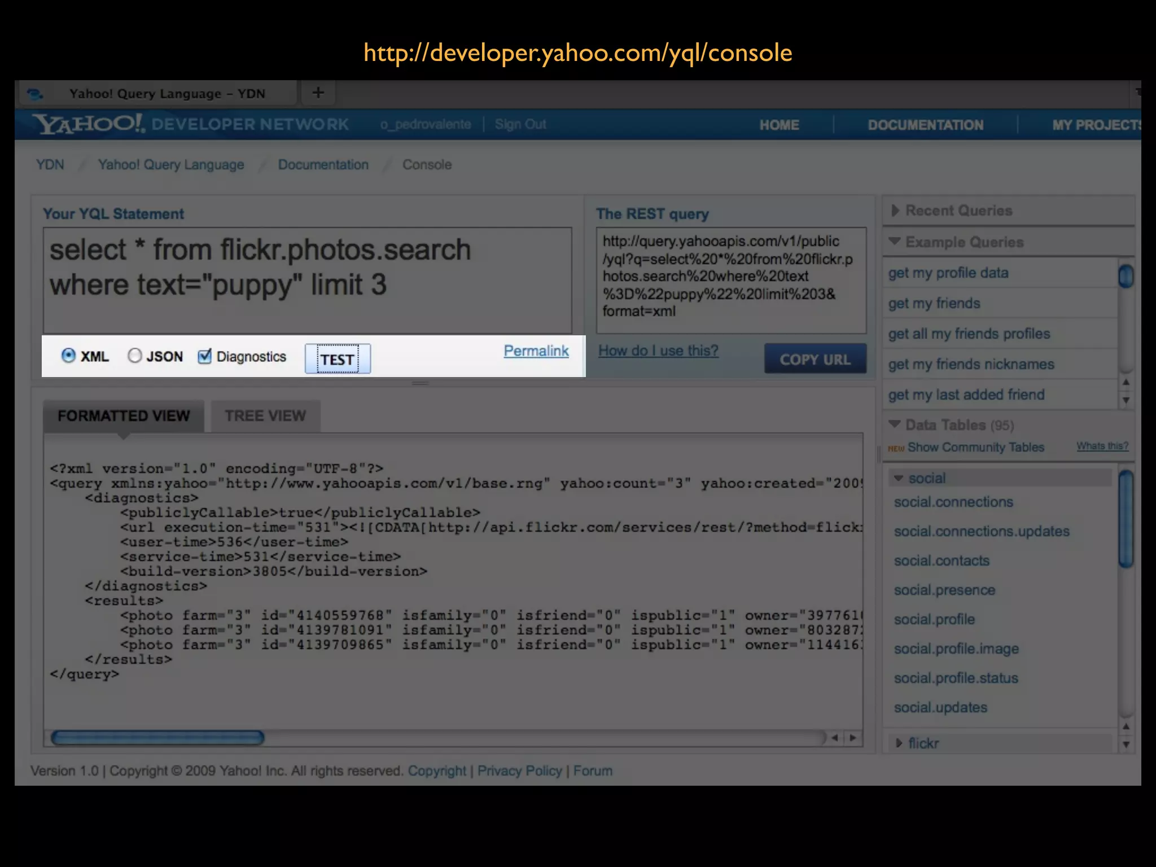This screenshot has width=1156, height=867.
Task: Go to the Documentation breadcrumb link
Action: pos(323,165)
